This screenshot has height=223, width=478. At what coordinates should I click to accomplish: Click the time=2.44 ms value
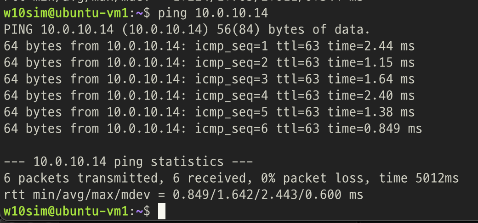pyautogui.click(x=371, y=46)
